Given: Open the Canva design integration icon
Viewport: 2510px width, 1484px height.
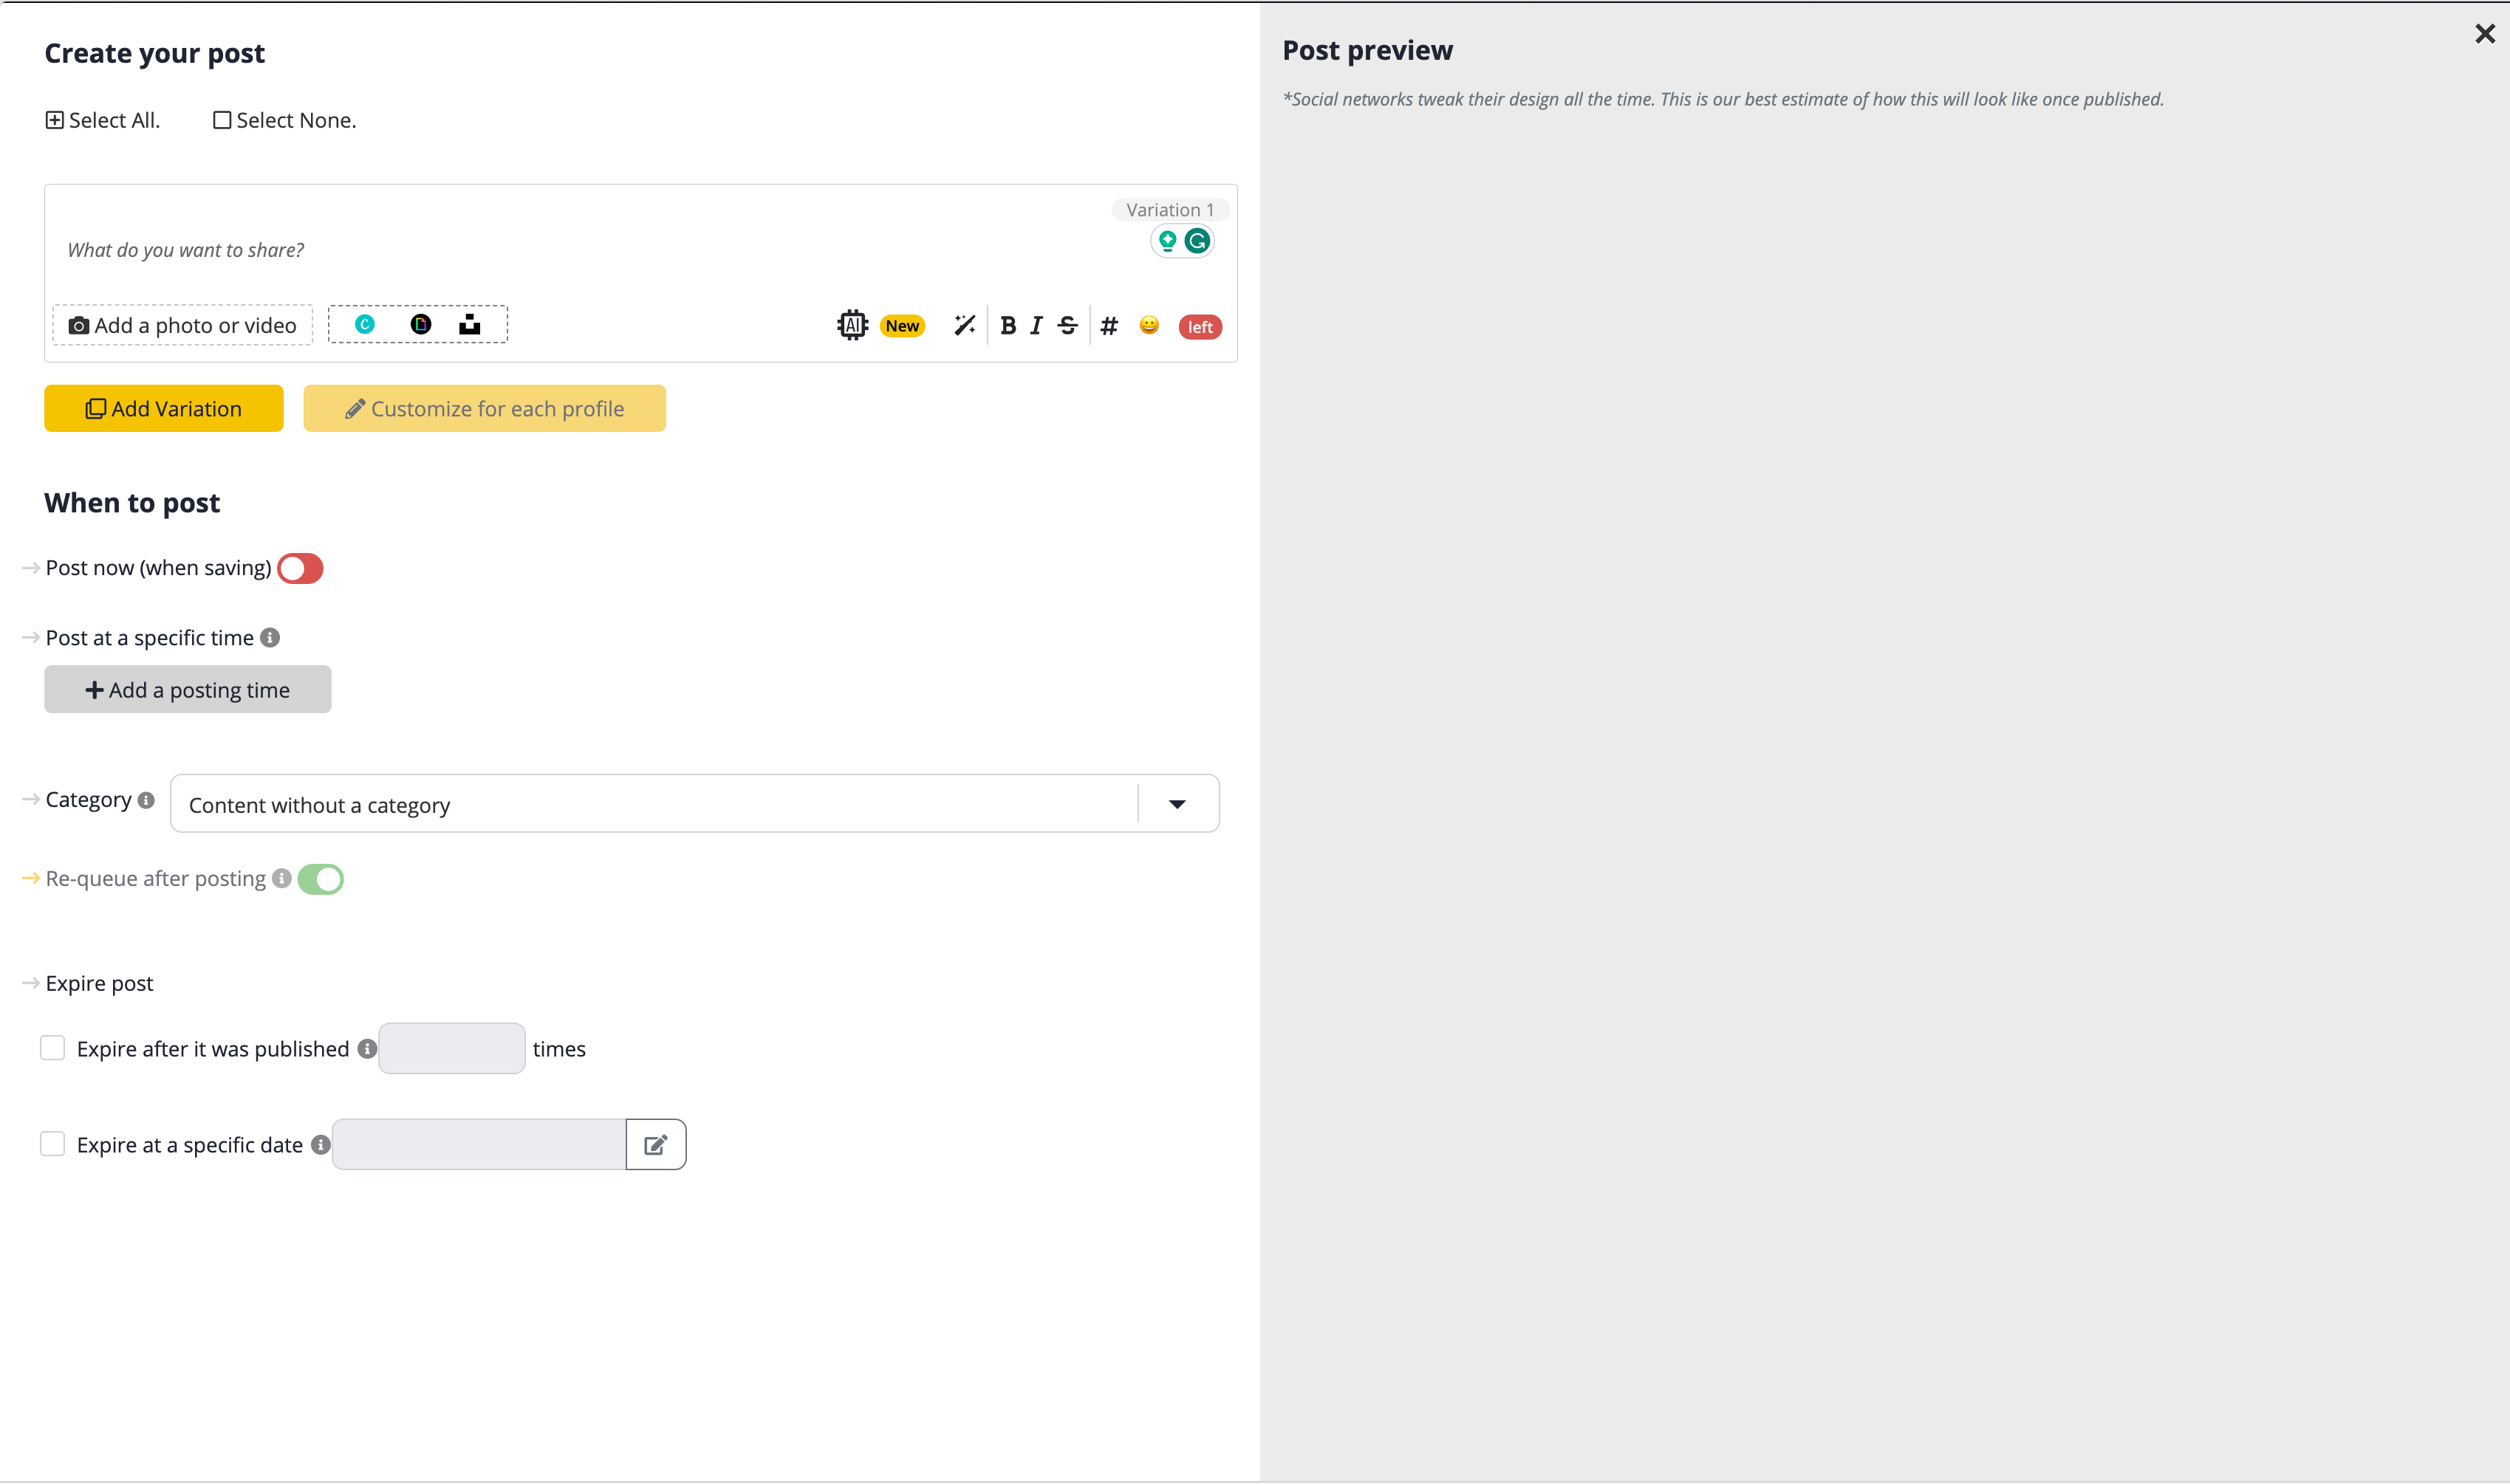Looking at the screenshot, I should click(365, 324).
